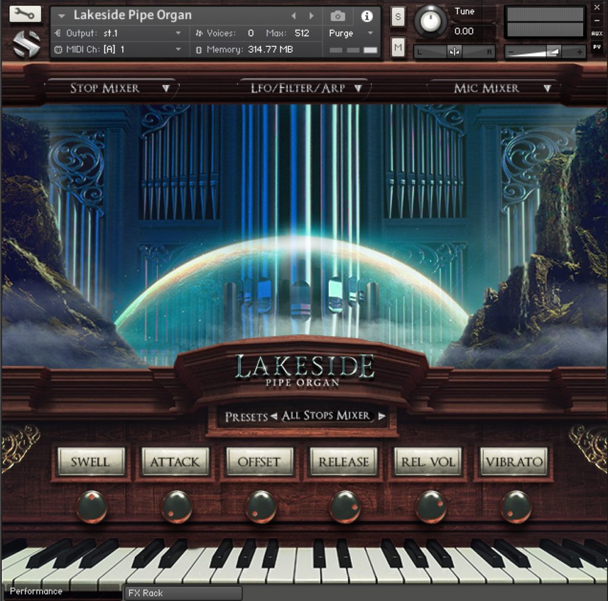The width and height of the screenshot is (608, 601).
Task: Mute the instrument with M button
Action: [398, 47]
